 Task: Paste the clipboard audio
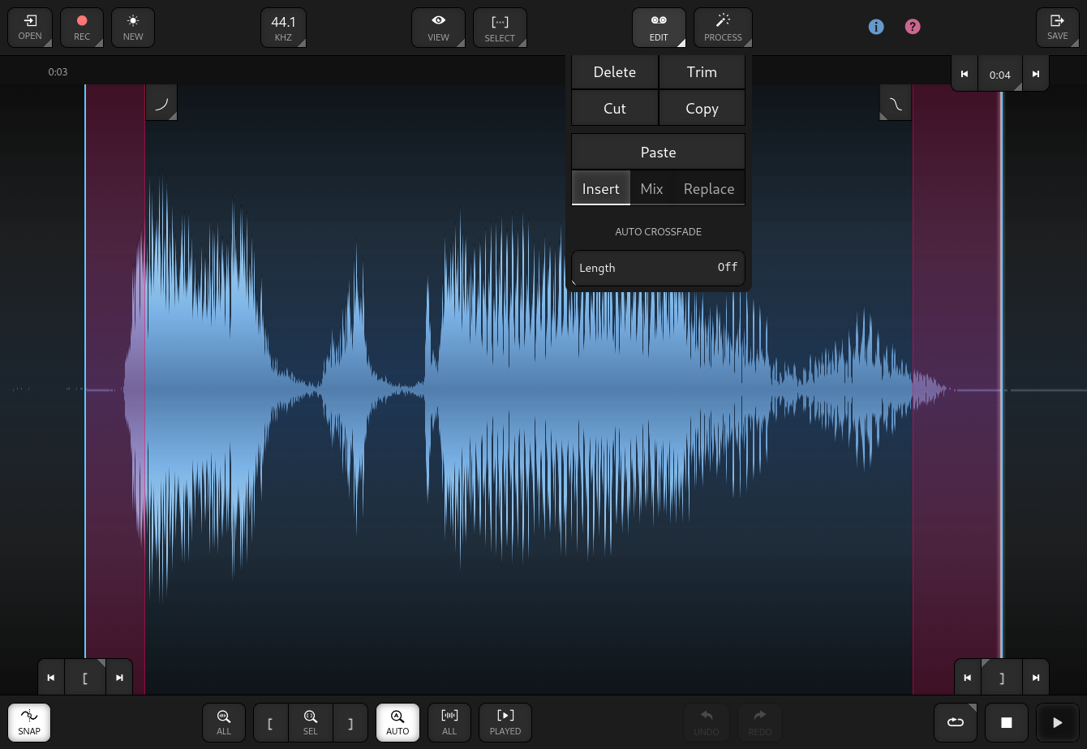[658, 152]
